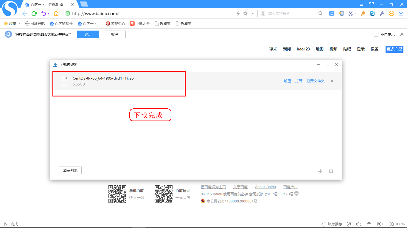Click 打开 to open the downloaded ISO

299,81
